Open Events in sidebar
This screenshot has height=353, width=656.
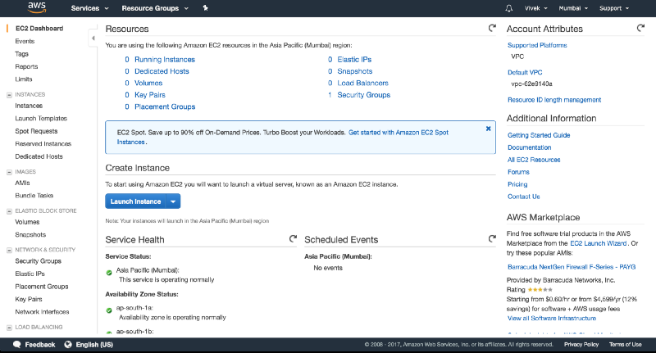tap(25, 41)
